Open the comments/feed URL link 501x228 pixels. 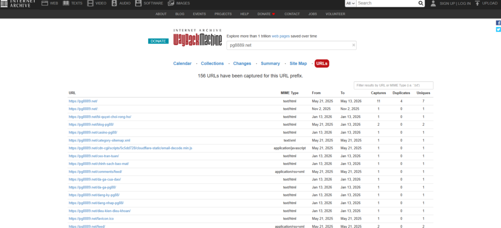click(x=95, y=171)
